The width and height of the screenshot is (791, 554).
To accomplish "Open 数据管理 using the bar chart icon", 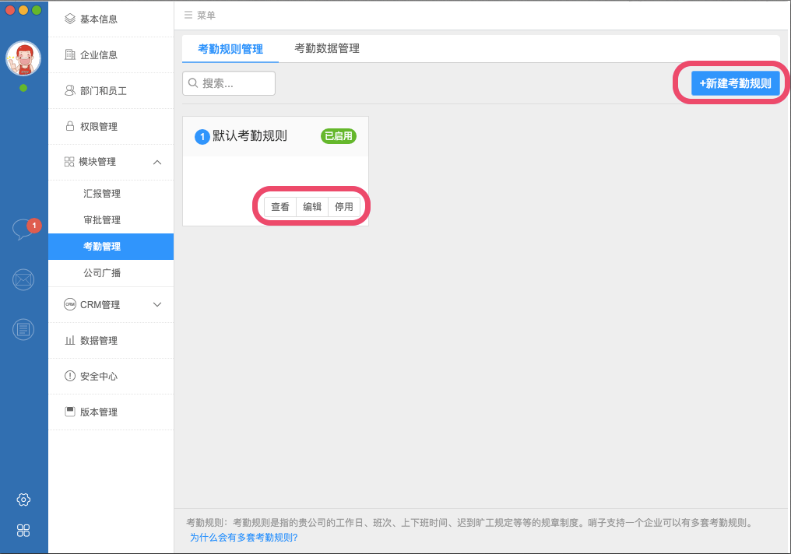I will click(71, 340).
